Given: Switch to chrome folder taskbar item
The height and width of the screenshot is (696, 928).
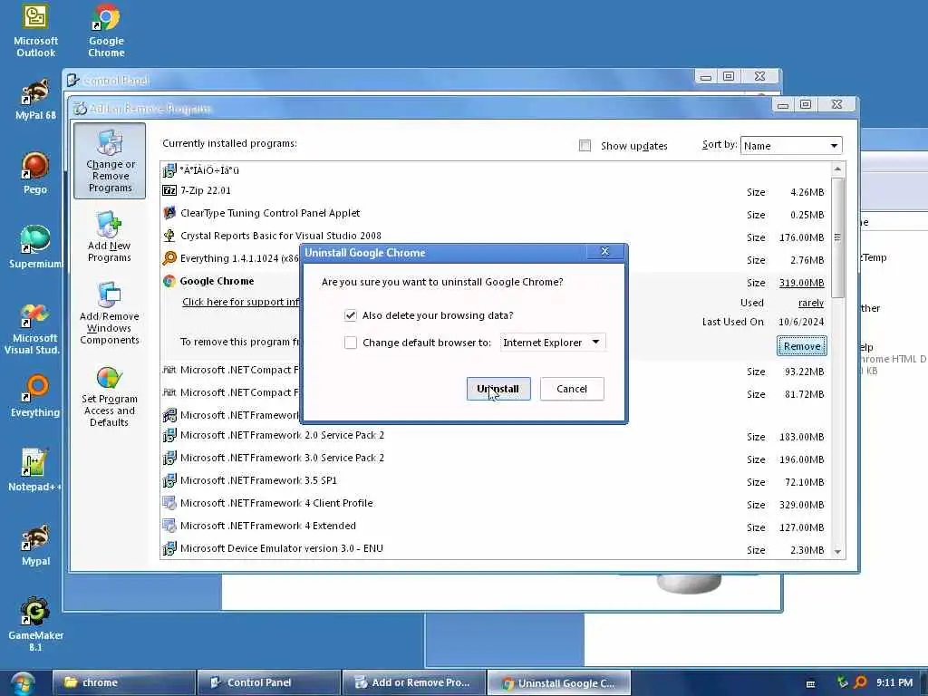Looking at the screenshot, I should 124,682.
